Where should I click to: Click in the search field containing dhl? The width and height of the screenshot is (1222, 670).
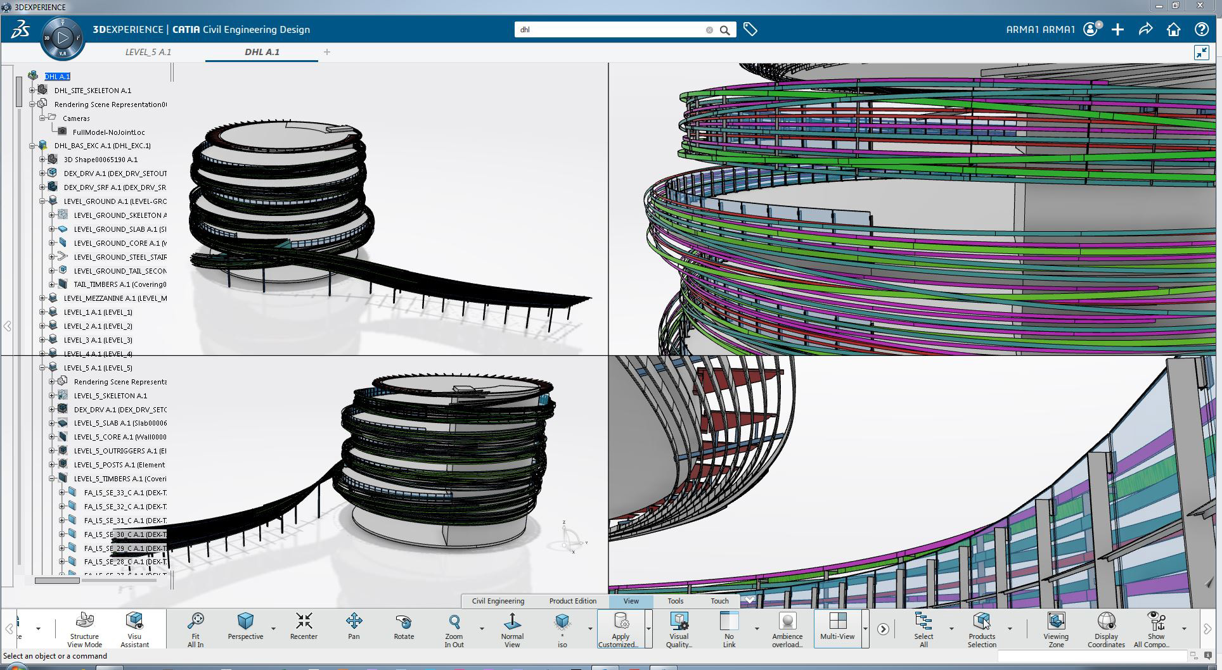point(608,30)
